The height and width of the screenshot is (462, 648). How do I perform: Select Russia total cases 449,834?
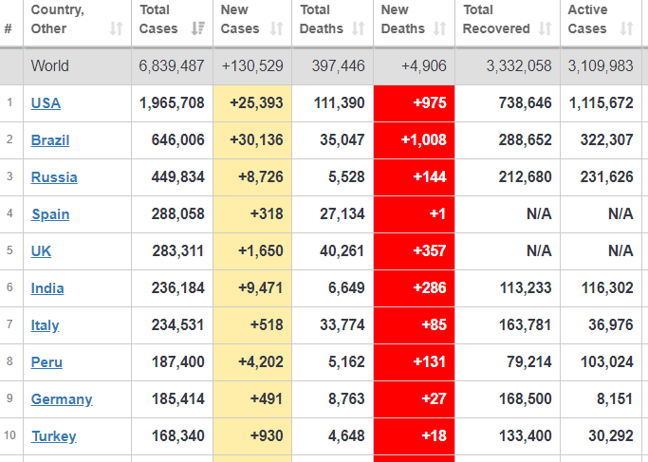[x=178, y=176]
